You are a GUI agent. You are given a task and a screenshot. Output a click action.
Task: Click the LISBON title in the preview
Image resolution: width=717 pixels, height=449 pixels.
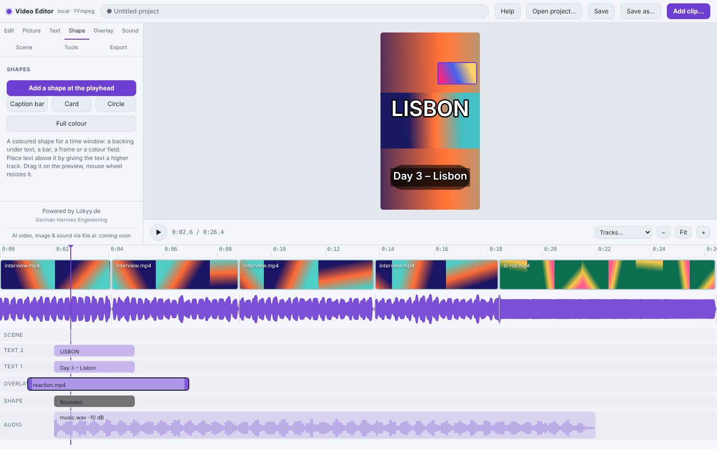click(x=430, y=109)
